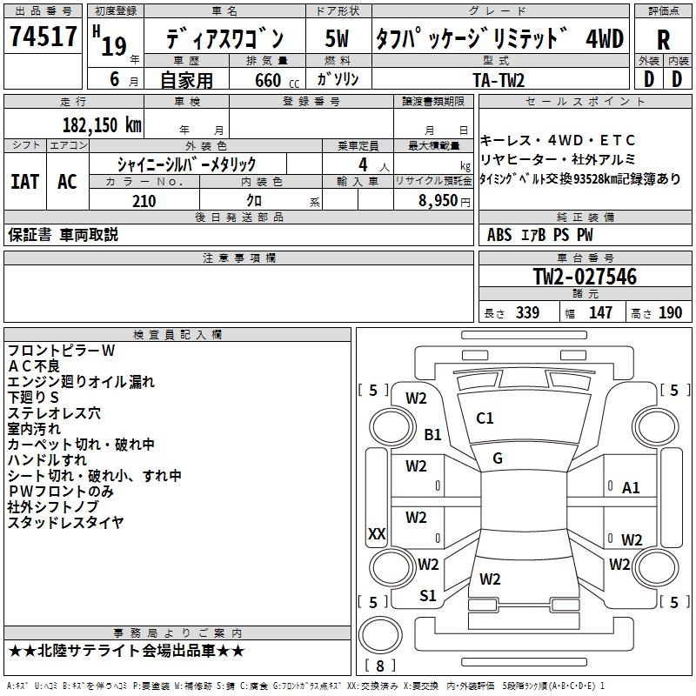This screenshot has width=696, height=696.
Task: Click the inspector note フロントピラーW
Action: pos(61,351)
